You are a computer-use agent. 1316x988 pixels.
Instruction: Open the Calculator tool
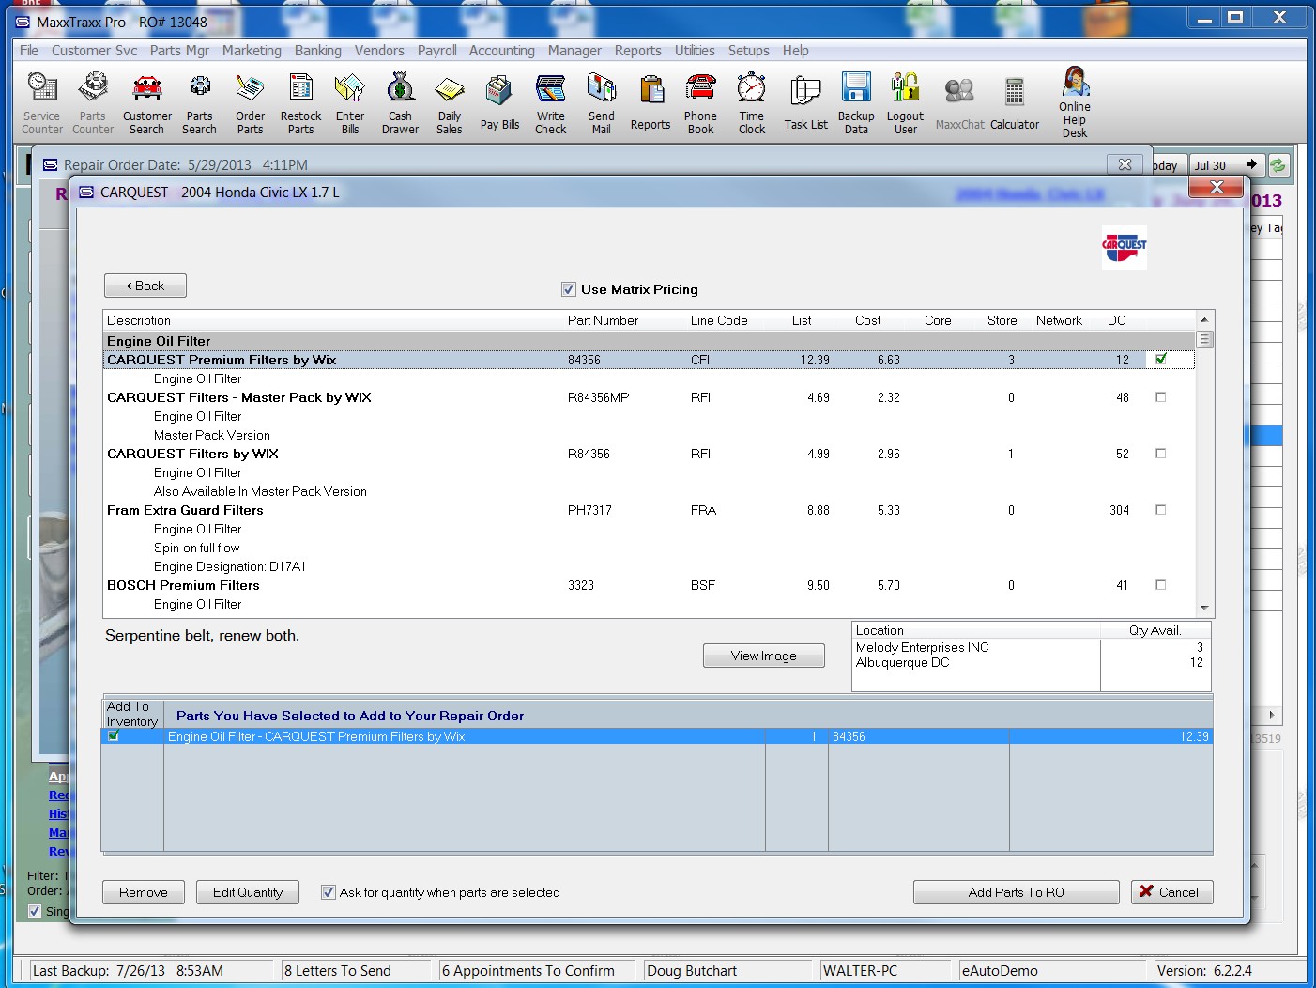point(1015,103)
